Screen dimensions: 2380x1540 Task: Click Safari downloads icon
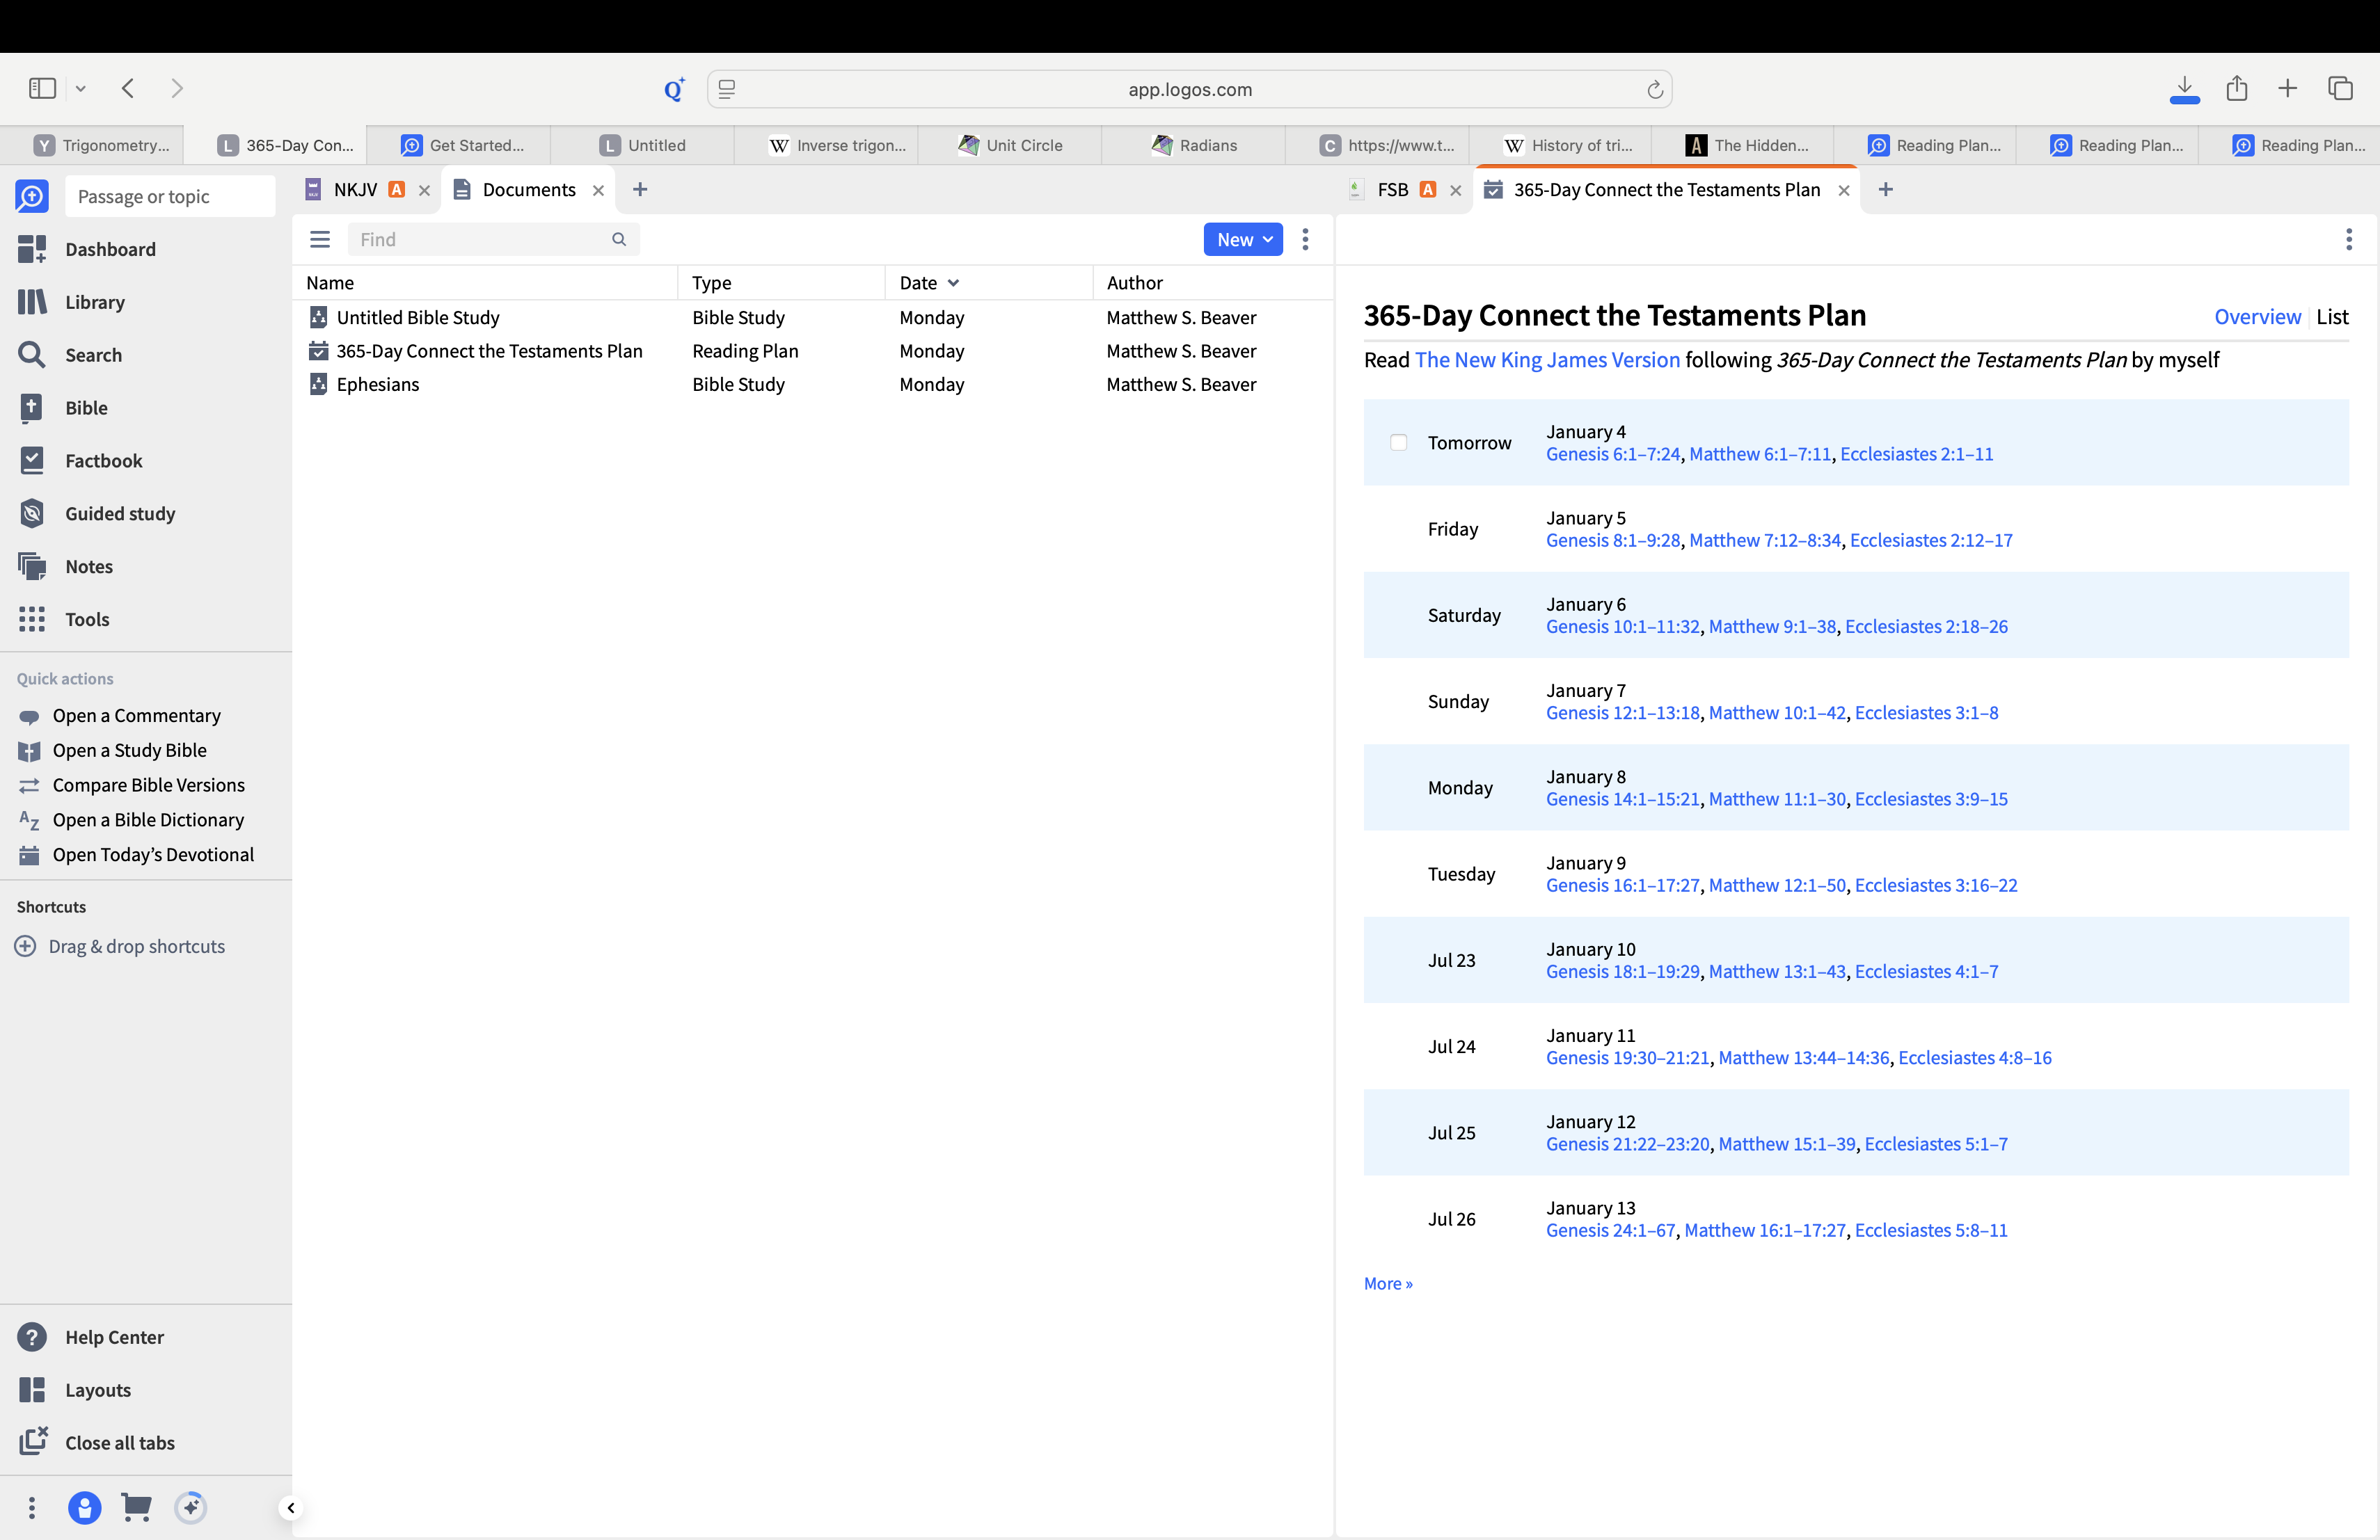pyautogui.click(x=2185, y=89)
